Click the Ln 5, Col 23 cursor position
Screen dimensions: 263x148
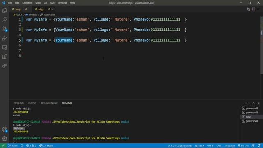(x=180, y=146)
